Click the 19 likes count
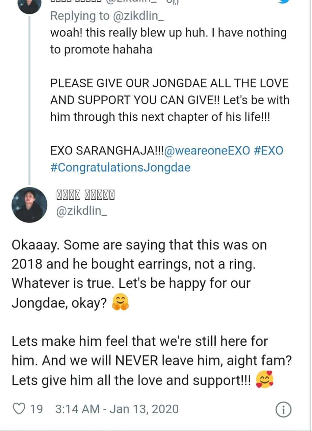The image size is (312, 431). [x=36, y=409]
